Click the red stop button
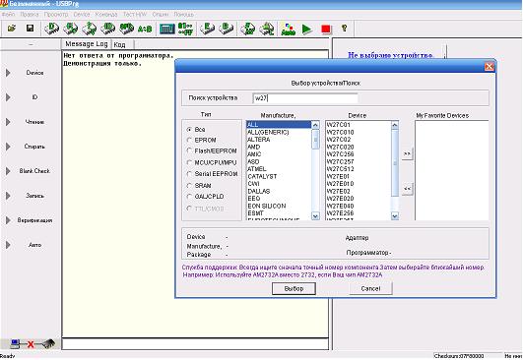Screen dimensions: 523x360 coord(326,30)
